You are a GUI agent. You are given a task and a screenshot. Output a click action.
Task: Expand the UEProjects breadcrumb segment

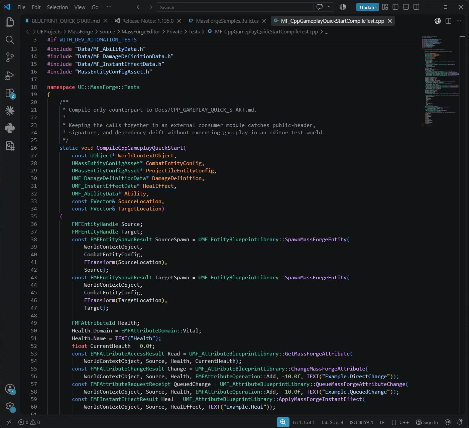[x=49, y=31]
